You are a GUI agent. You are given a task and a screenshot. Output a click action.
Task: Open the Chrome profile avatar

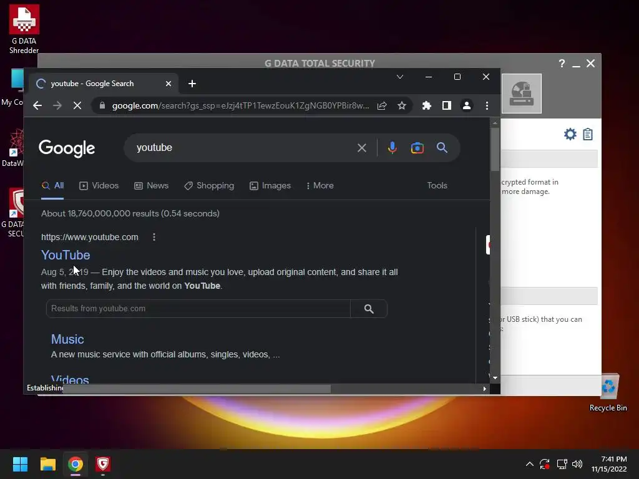point(467,106)
